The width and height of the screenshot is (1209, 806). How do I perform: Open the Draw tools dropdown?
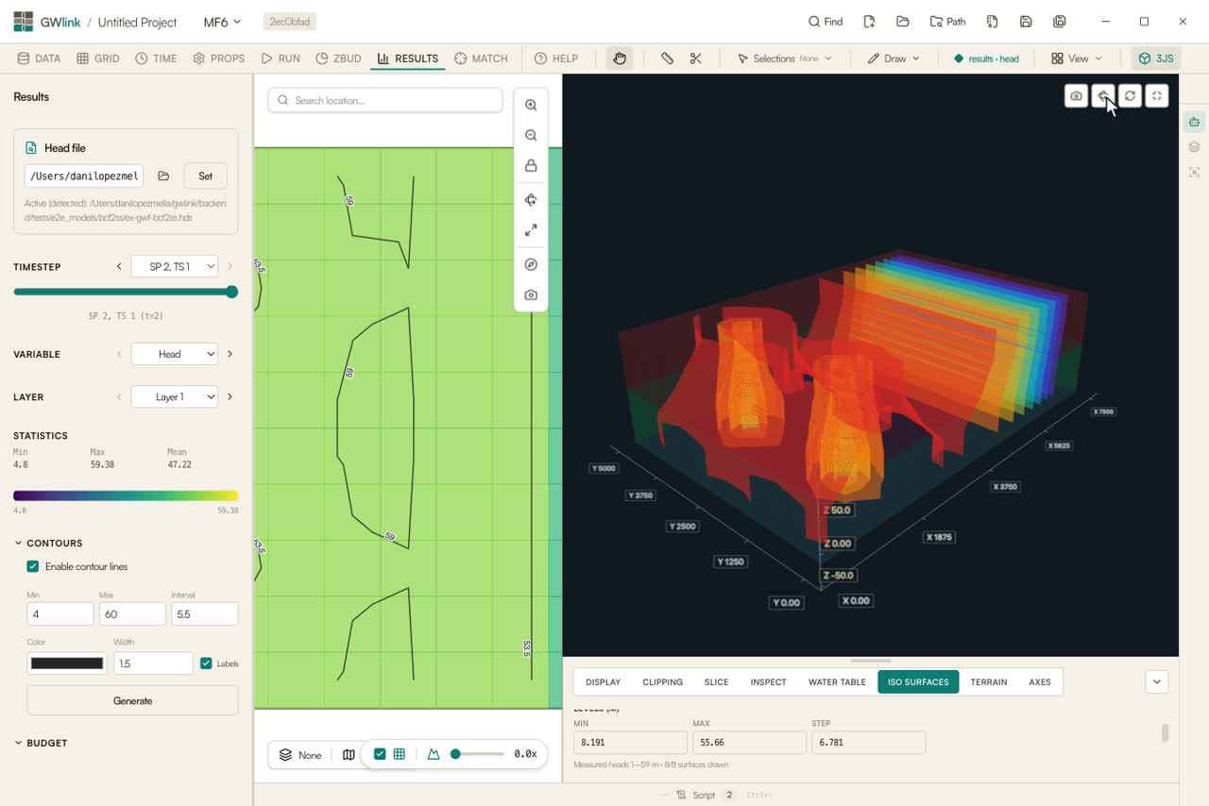click(x=894, y=59)
